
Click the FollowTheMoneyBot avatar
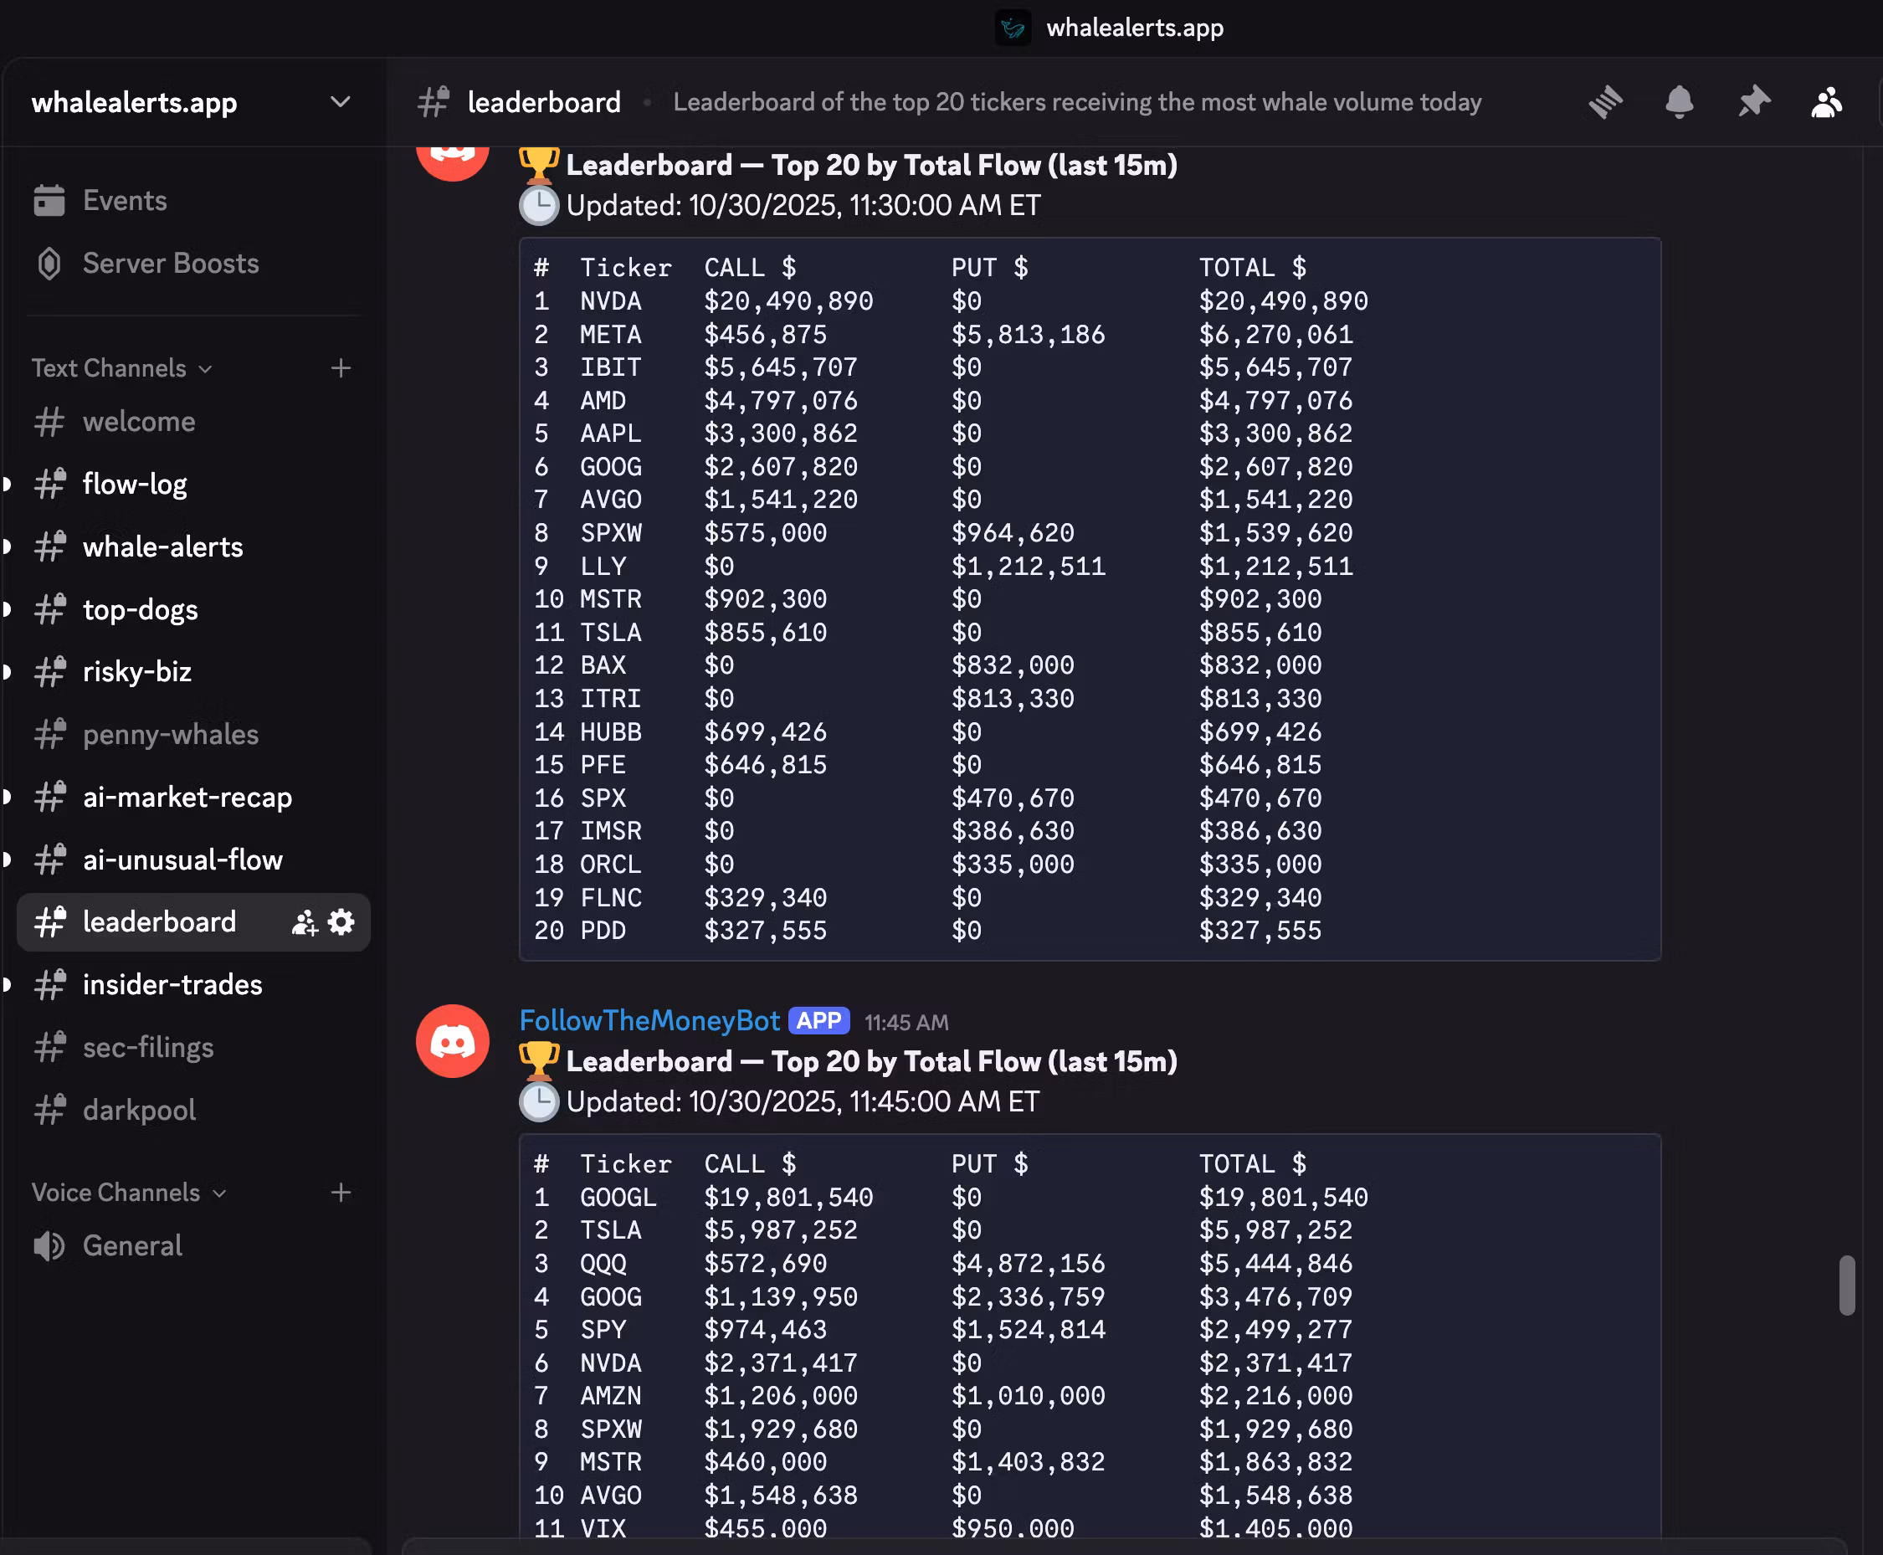(453, 1040)
